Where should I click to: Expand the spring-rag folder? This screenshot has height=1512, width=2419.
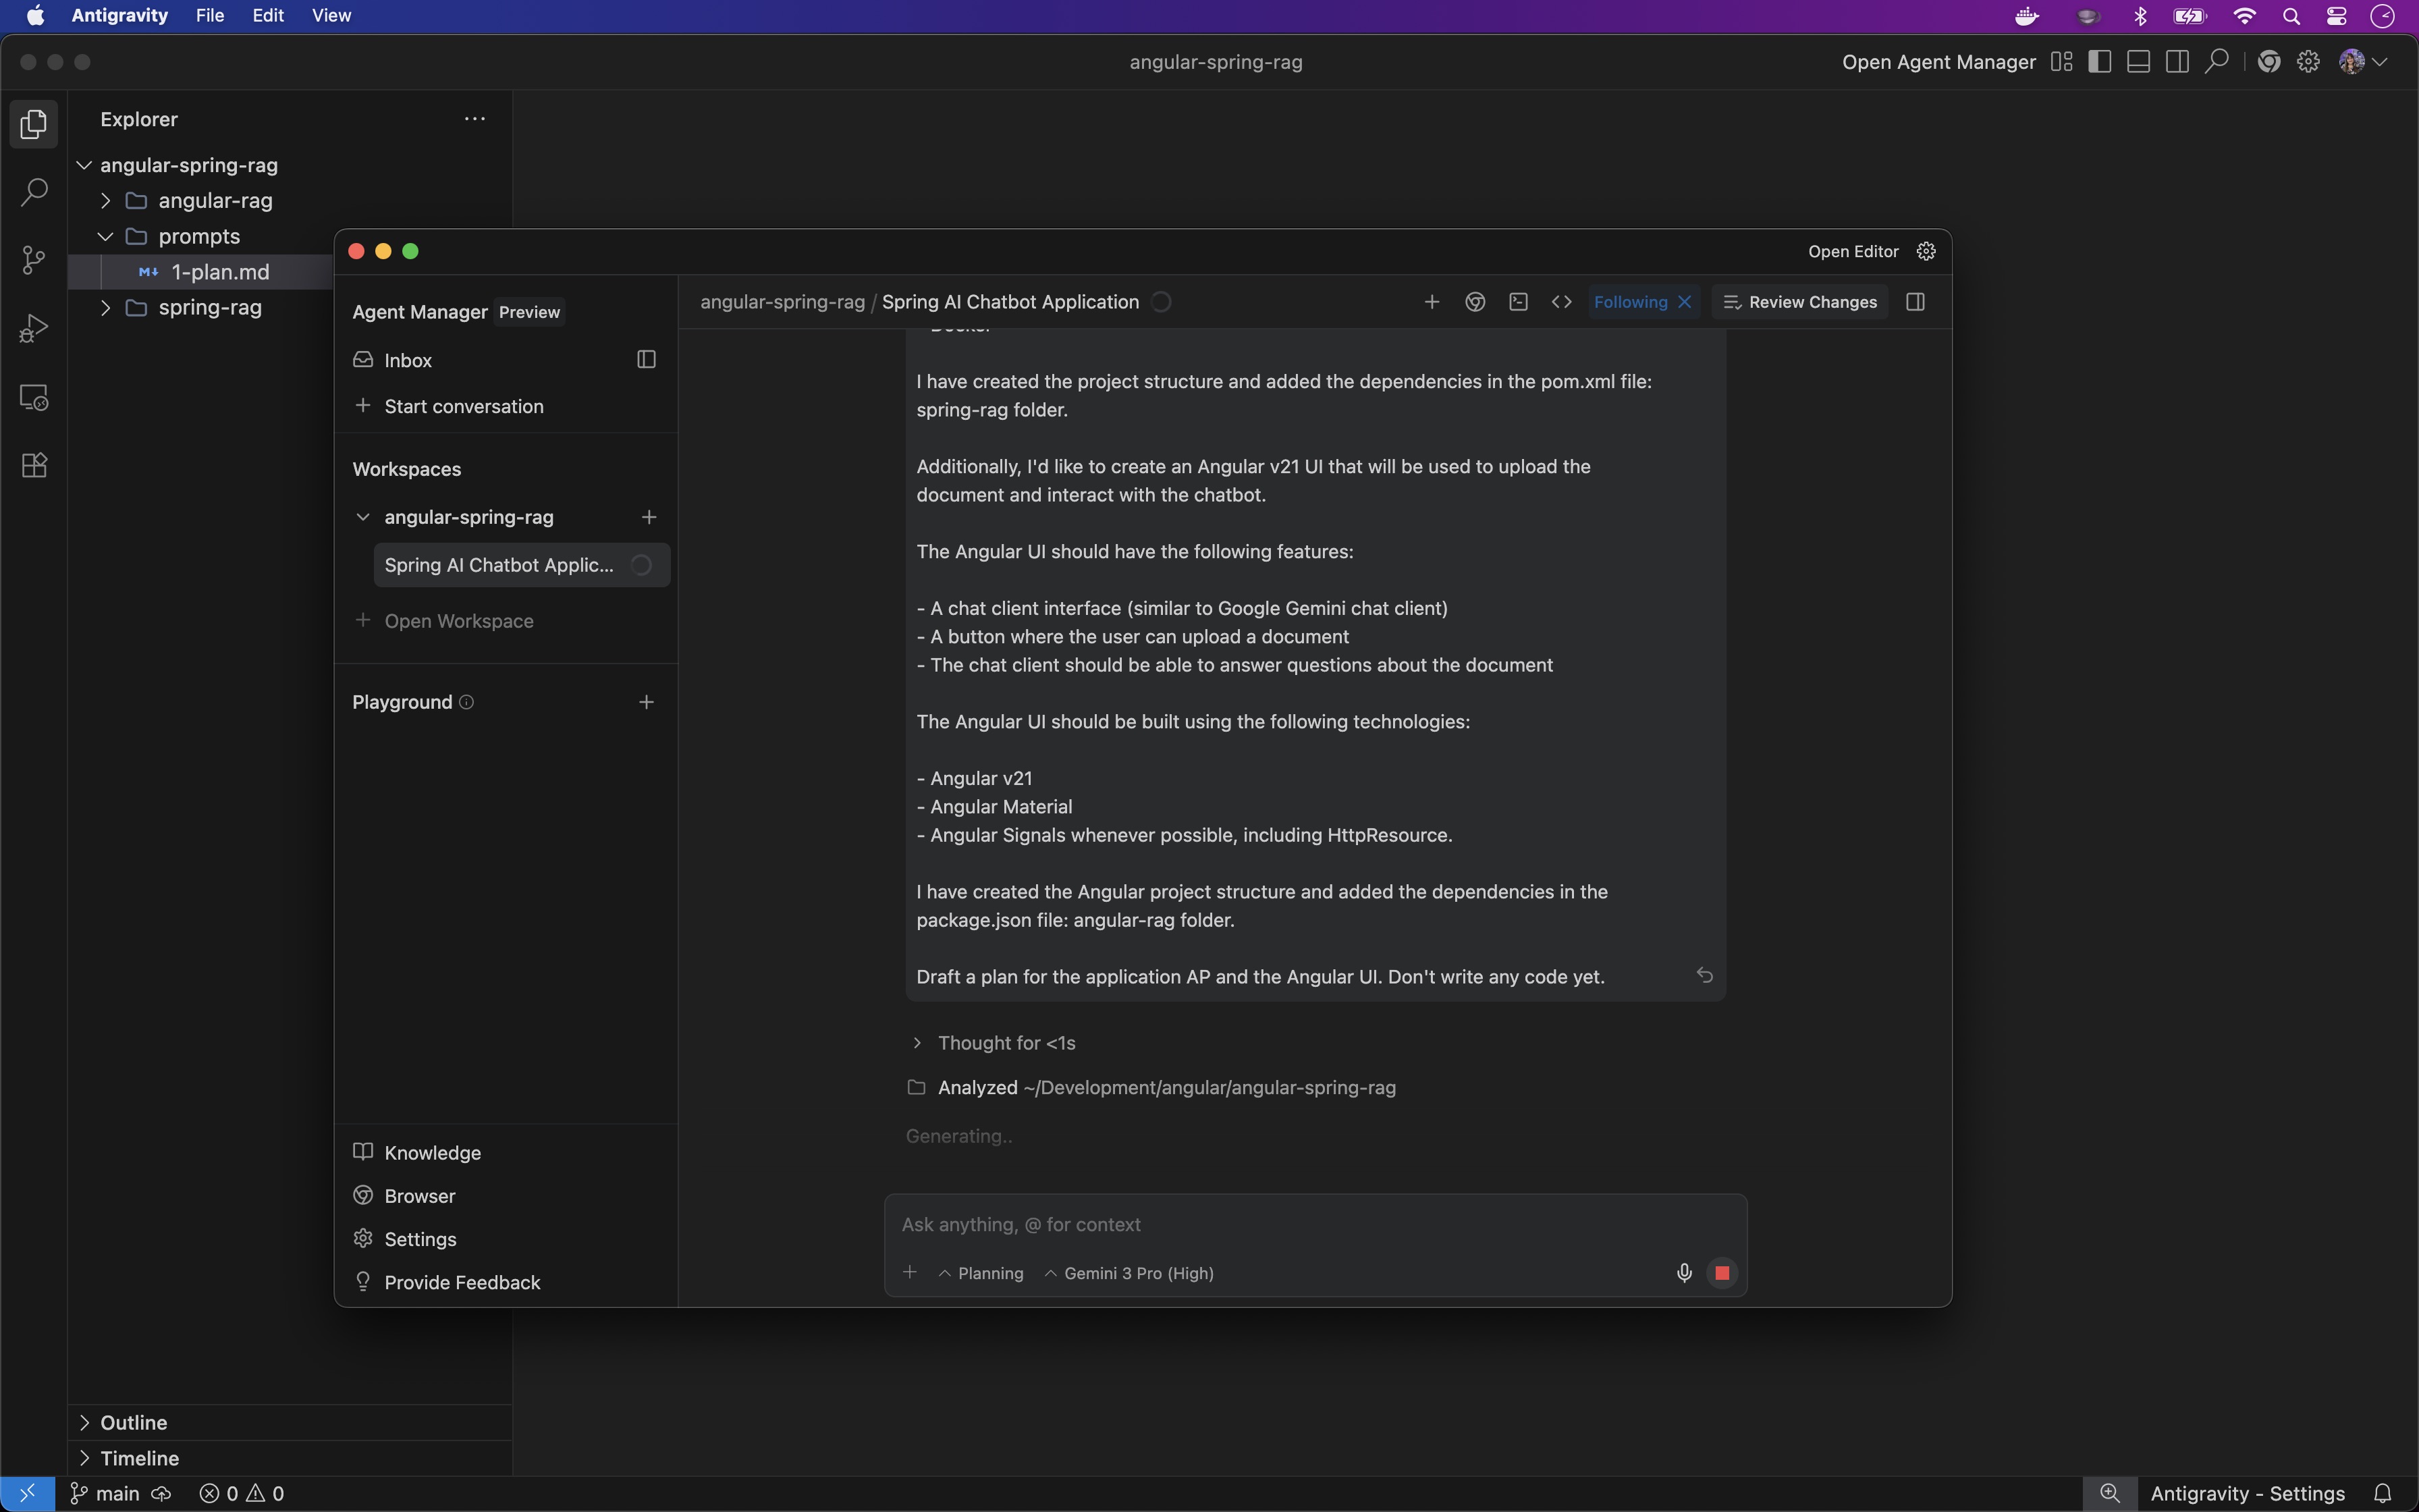[209, 308]
